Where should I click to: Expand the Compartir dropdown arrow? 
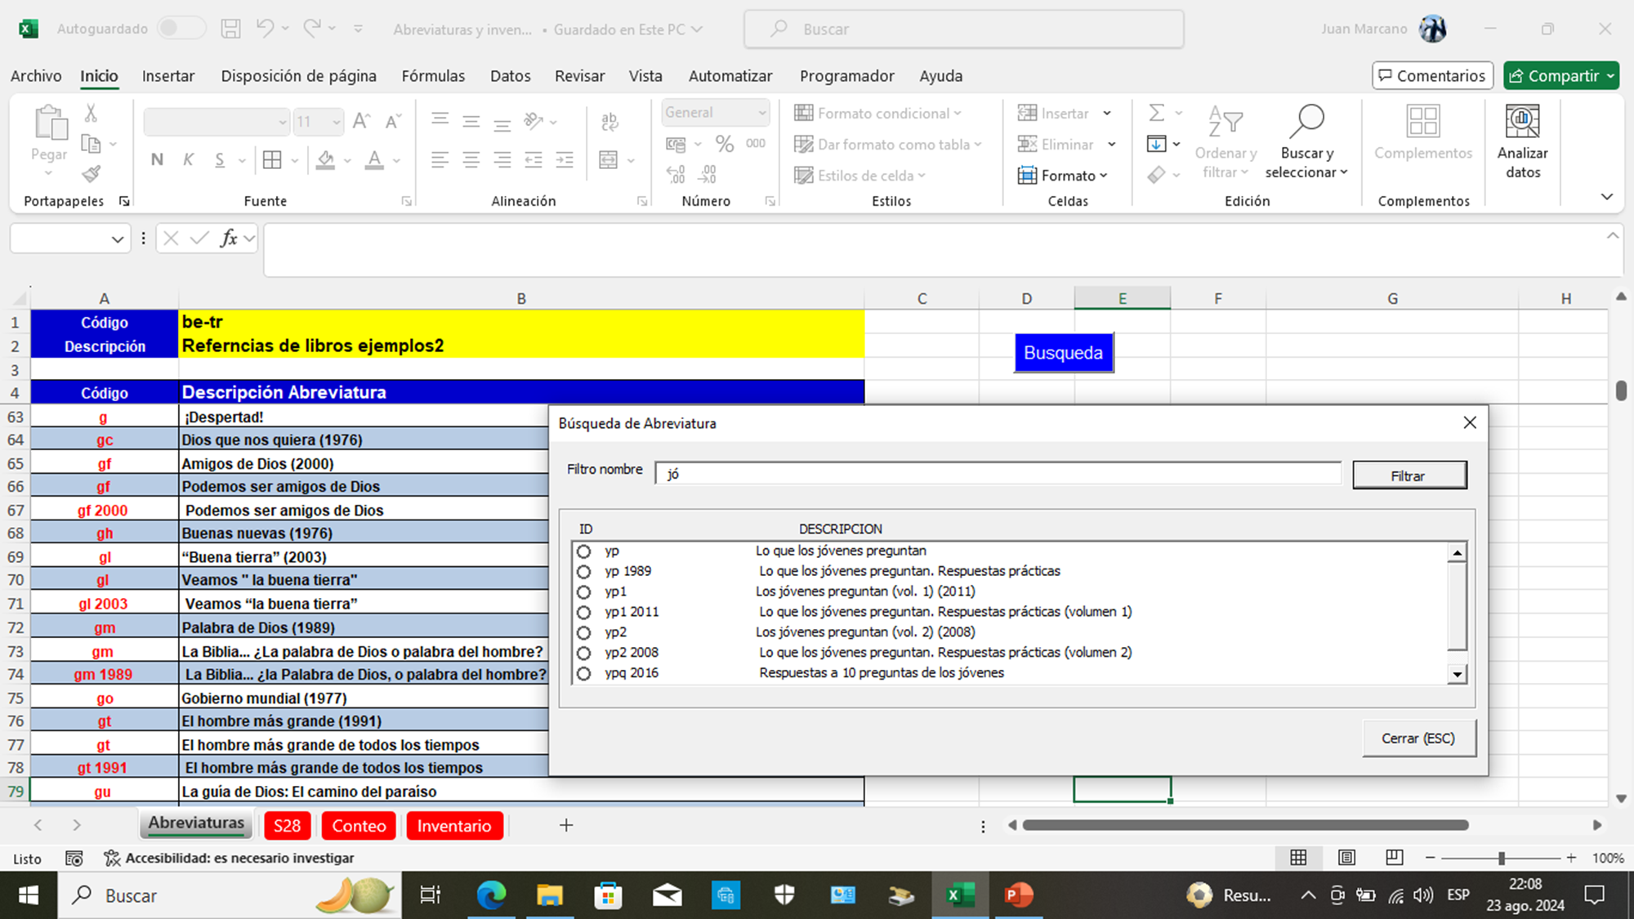(x=1609, y=76)
